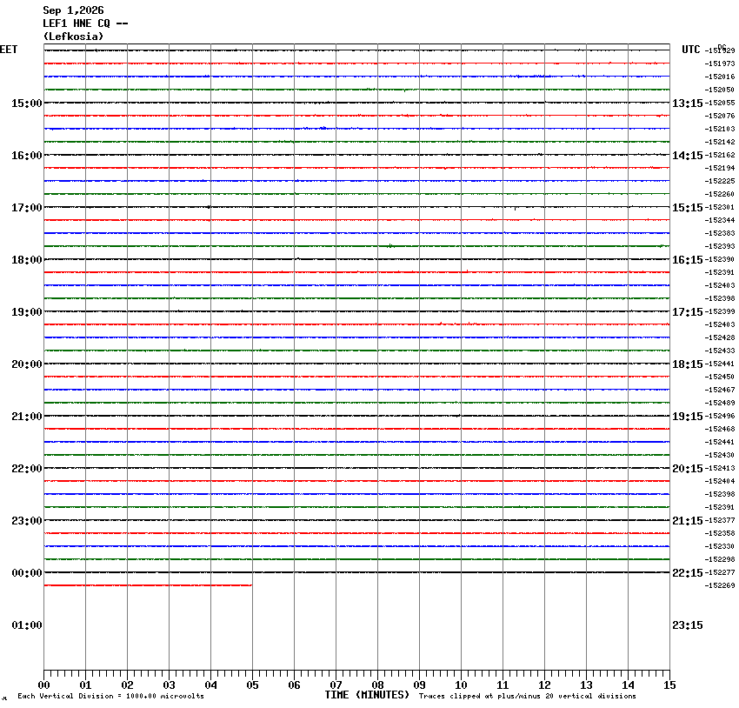739x708 pixels.
Task: Click the 23:15 UTC label
Action: 687,625
